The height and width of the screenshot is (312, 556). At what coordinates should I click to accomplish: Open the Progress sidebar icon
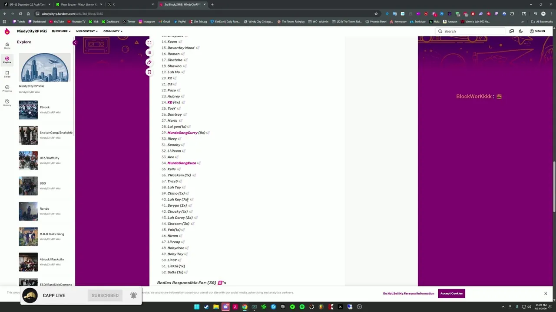click(x=7, y=88)
